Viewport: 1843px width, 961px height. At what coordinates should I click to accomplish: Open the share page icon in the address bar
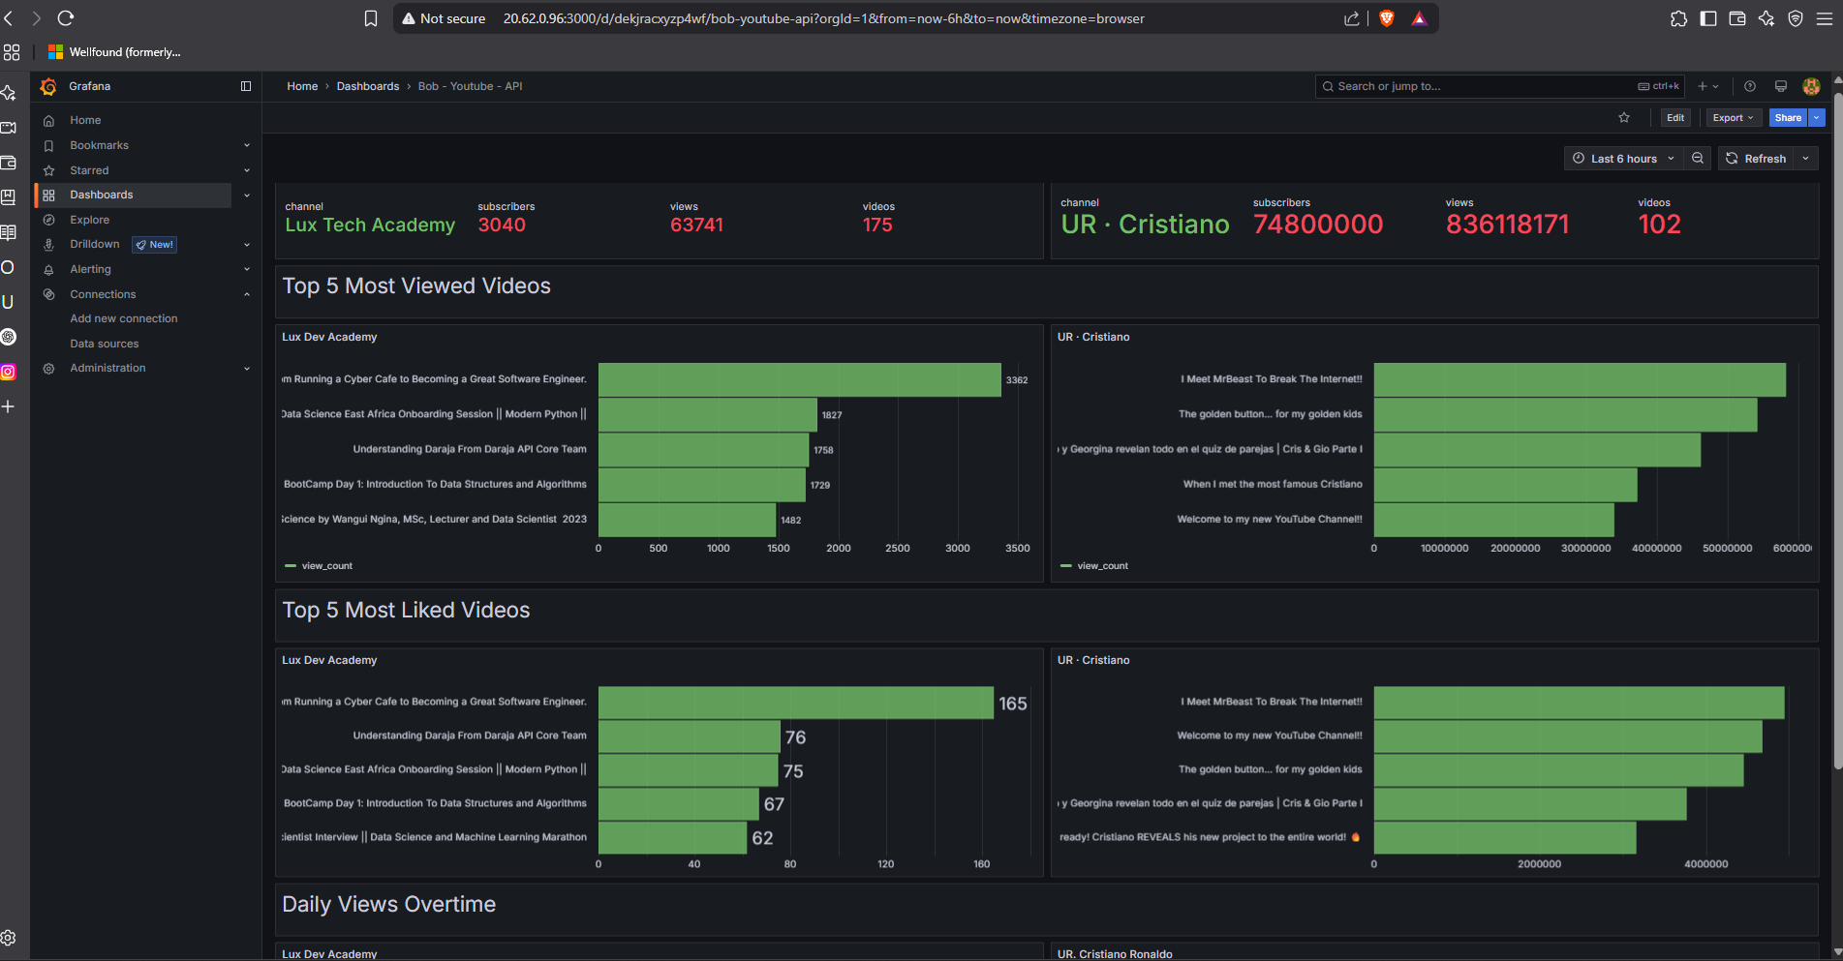coord(1352,18)
